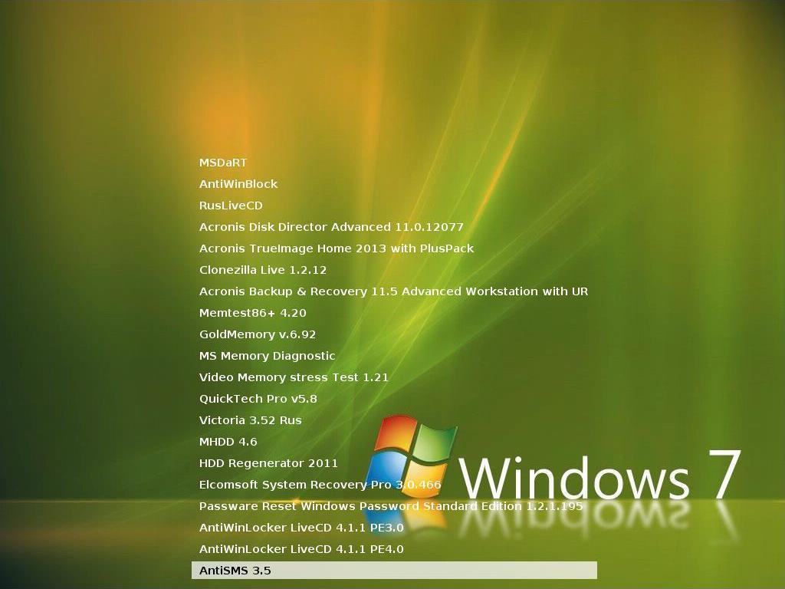Boot AntiWinLocker LiveCD 4.1.1 PE4.0
This screenshot has width=785, height=589.
click(301, 550)
